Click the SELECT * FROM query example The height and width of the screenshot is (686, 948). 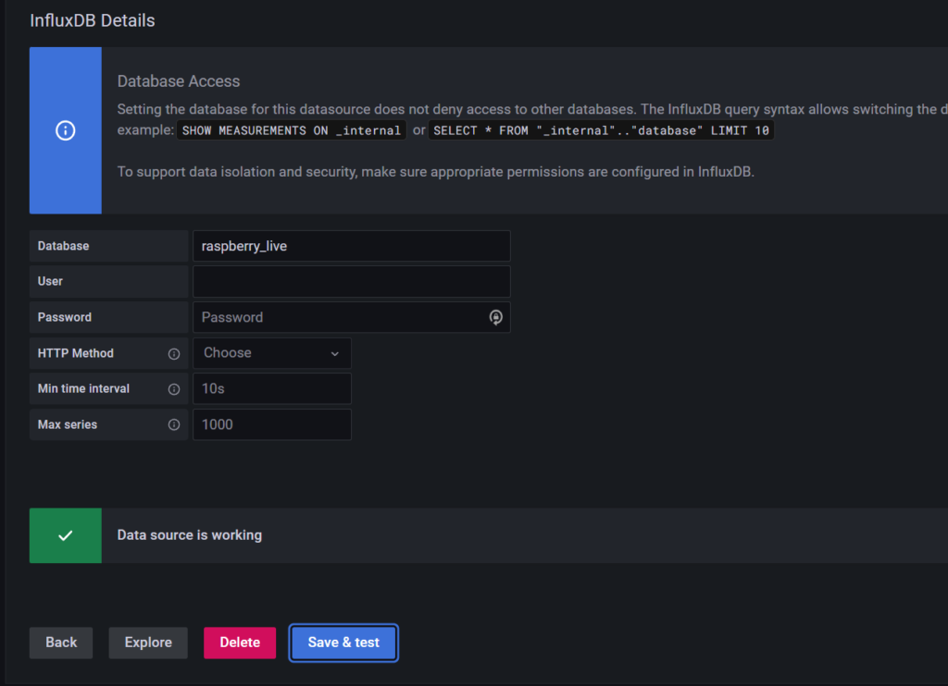[601, 130]
